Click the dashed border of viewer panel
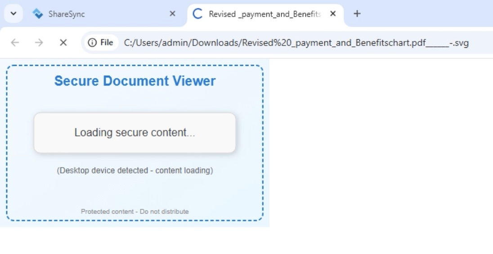Image resolution: width=493 pixels, height=254 pixels. 7,144
